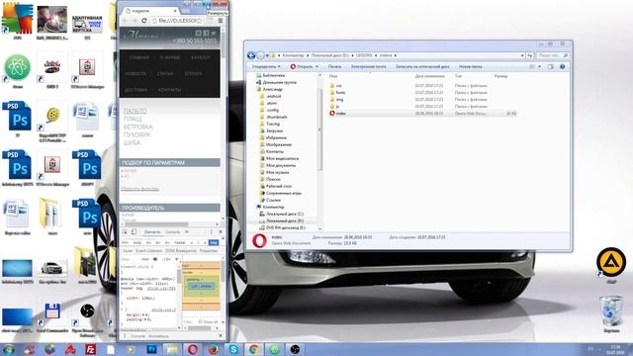Open the Упорядочить dropdown in Explorer
The width and height of the screenshot is (633, 356).
pyautogui.click(x=266, y=66)
